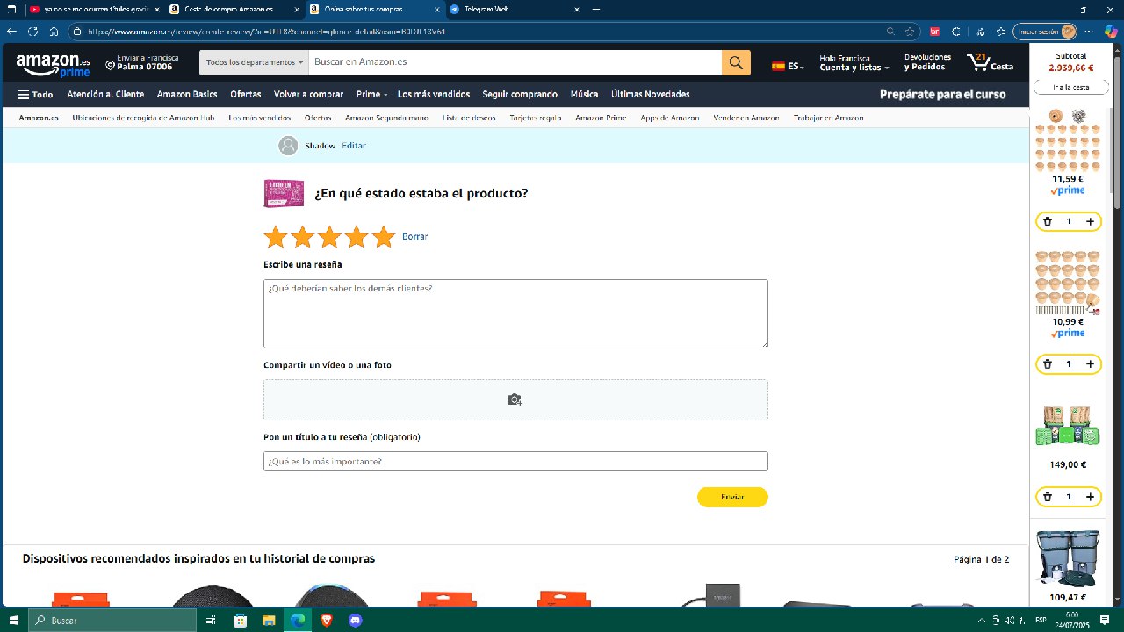Open the shopping cart (Cesta) icon
The width and height of the screenshot is (1124, 632).
[990, 62]
